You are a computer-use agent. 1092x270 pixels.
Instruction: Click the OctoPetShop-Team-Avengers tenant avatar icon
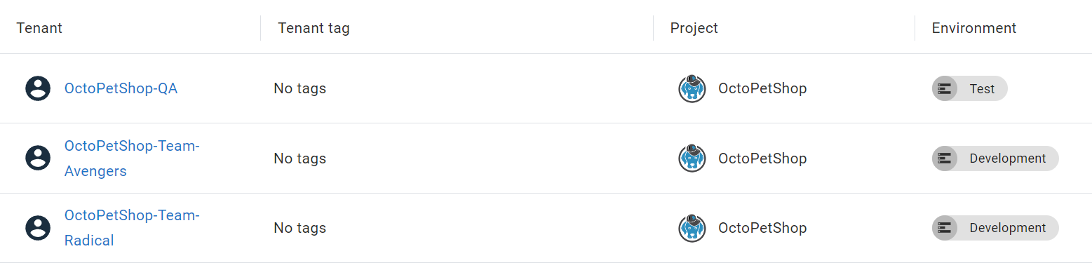38,158
